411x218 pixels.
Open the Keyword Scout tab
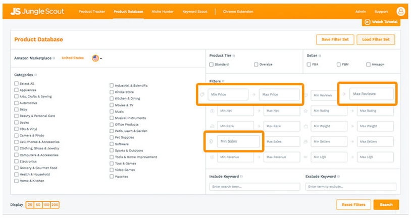tap(194, 12)
